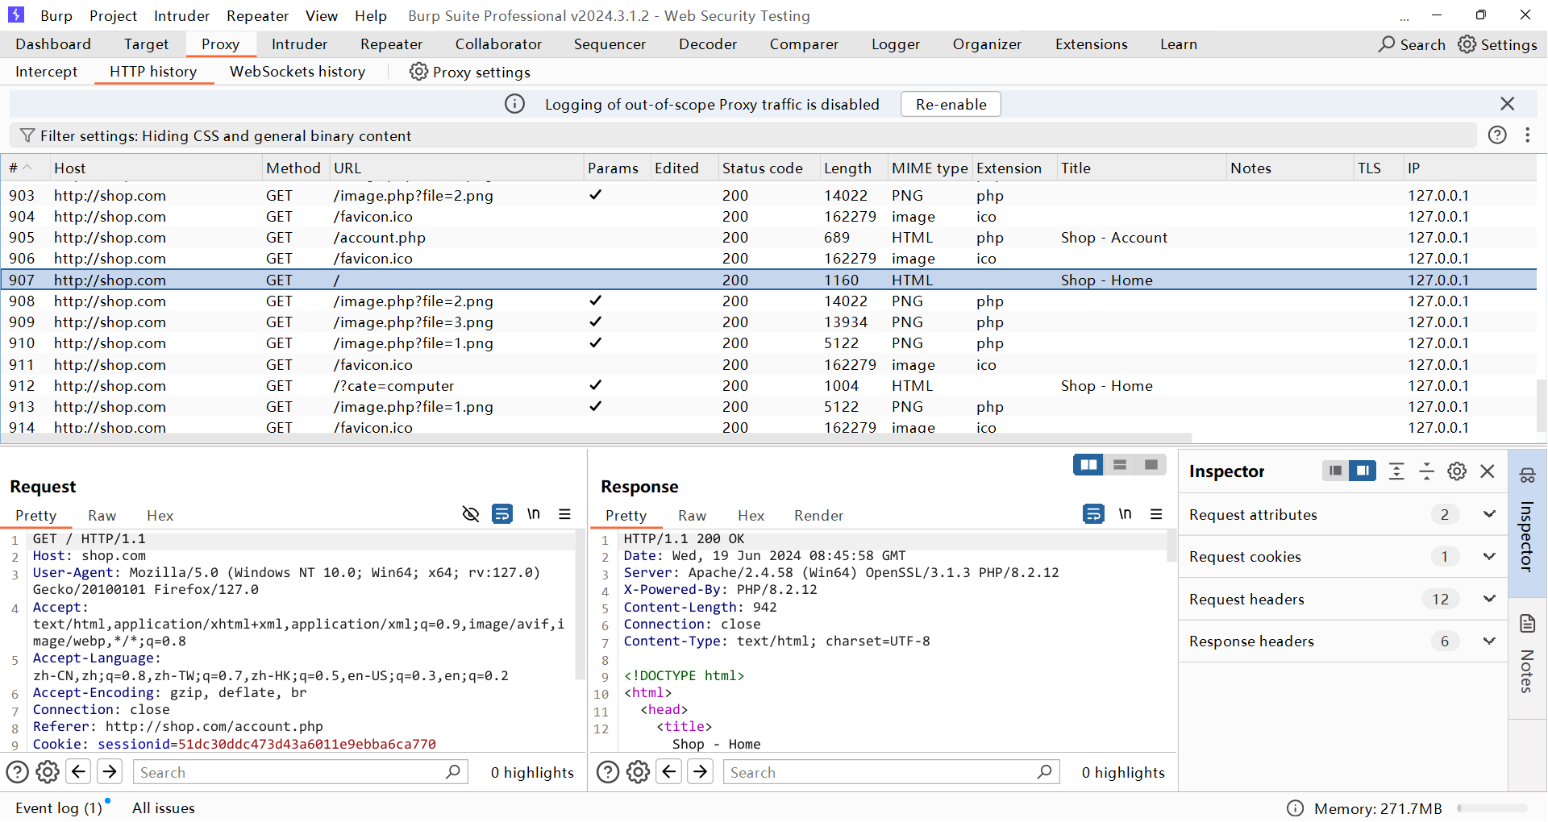Open Request search help icon
This screenshot has width=1548, height=822.
[x=18, y=772]
